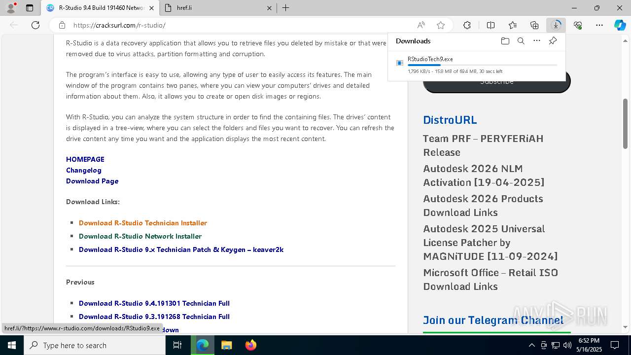Open Join our Telegram Channel link
The image size is (631, 355).
point(493,320)
